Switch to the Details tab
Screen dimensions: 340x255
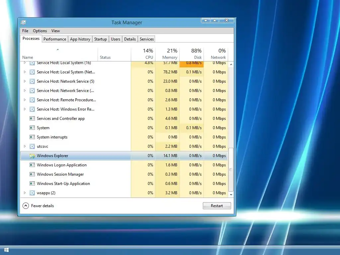pyautogui.click(x=130, y=39)
